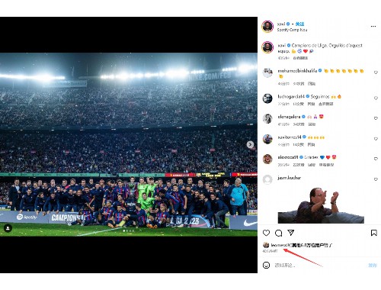View tagged people icon on photo
Image resolution: width=381 pixels, height=290 pixels.
tap(8, 228)
